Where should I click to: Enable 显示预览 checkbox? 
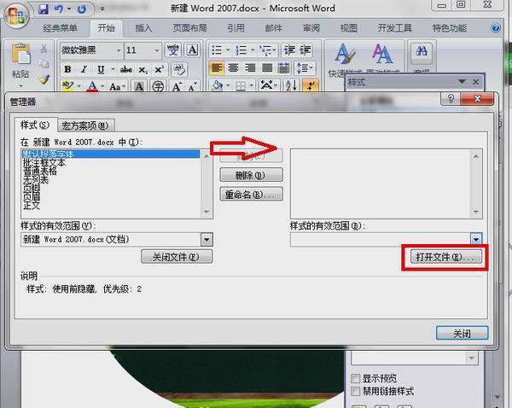tap(355, 378)
